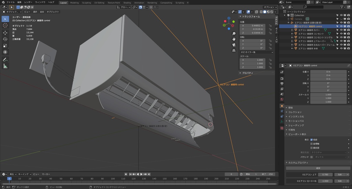Select the Measure tool
The height and width of the screenshot is (189, 352).
click(5, 66)
